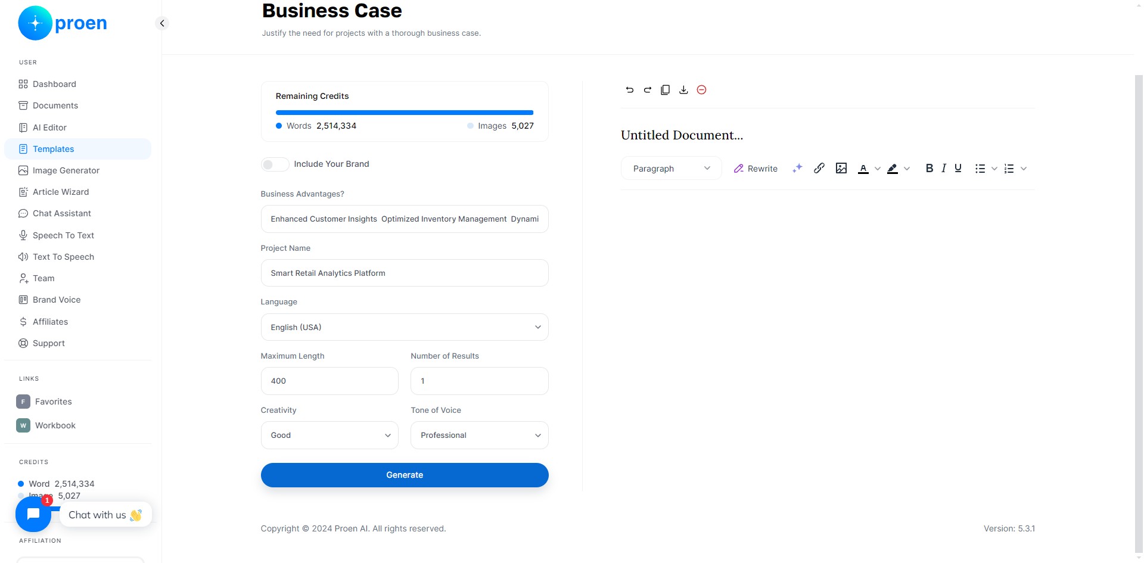Click the Rewrite button
Viewport: 1144px width, 563px height.
756,169
